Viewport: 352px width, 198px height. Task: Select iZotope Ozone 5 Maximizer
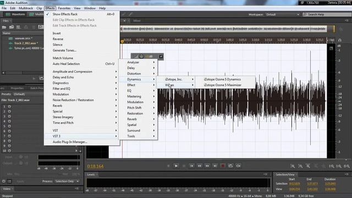(225, 85)
